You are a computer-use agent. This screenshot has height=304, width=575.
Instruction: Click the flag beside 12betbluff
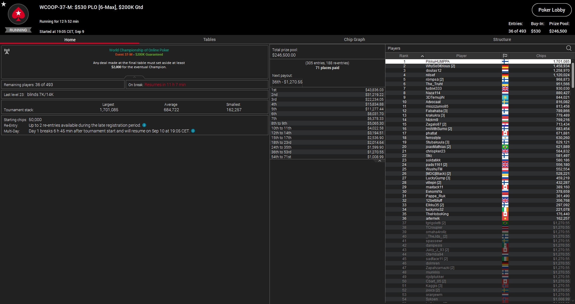point(505,201)
